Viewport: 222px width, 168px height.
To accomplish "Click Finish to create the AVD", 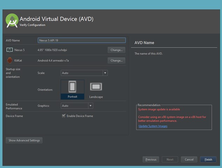I will (208, 160).
